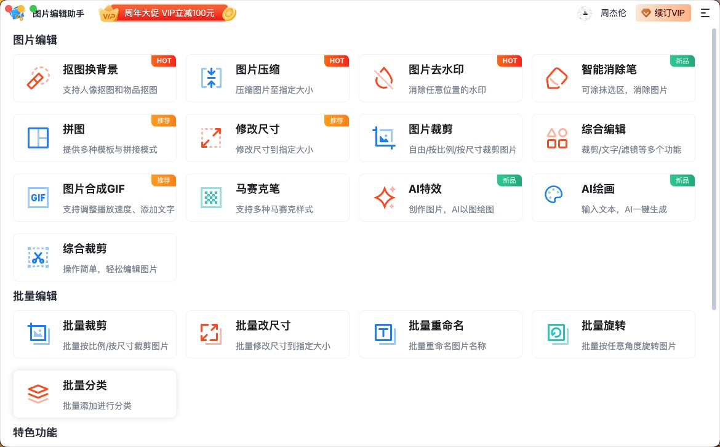This screenshot has width=720, height=447.
Task: Select the 图片压缩 compression tool
Action: (268, 78)
